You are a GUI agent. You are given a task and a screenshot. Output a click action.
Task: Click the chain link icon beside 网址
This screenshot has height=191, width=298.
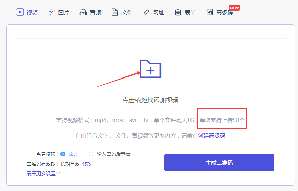[146, 12]
